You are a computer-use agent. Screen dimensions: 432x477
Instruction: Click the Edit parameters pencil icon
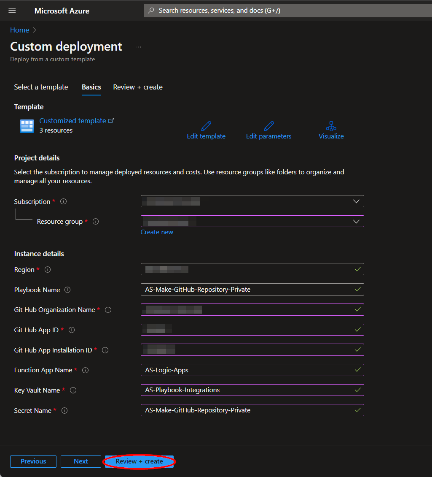click(x=269, y=126)
